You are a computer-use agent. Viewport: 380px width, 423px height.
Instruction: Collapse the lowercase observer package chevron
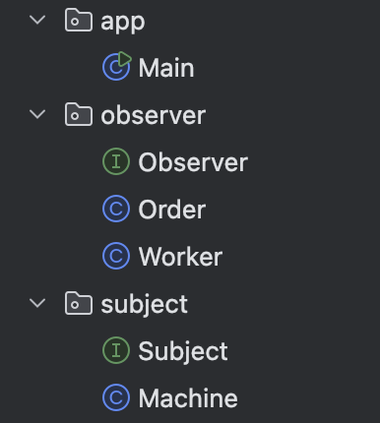click(x=37, y=114)
